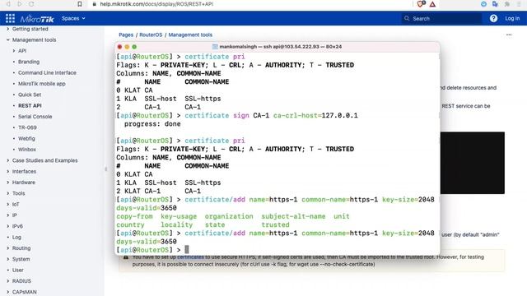Screen dimensions: 527x296
Task: Open the app switcher grid icon
Action: click(10, 18)
